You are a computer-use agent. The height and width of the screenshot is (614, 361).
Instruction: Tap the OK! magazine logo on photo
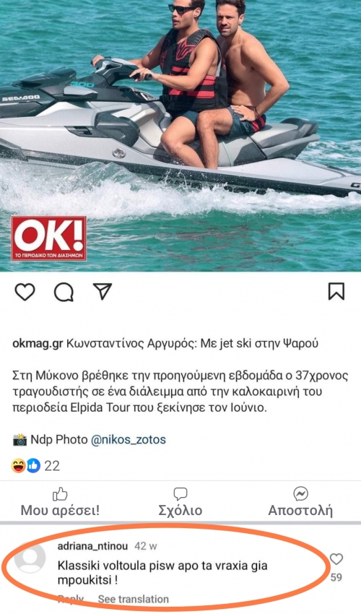pos(48,238)
